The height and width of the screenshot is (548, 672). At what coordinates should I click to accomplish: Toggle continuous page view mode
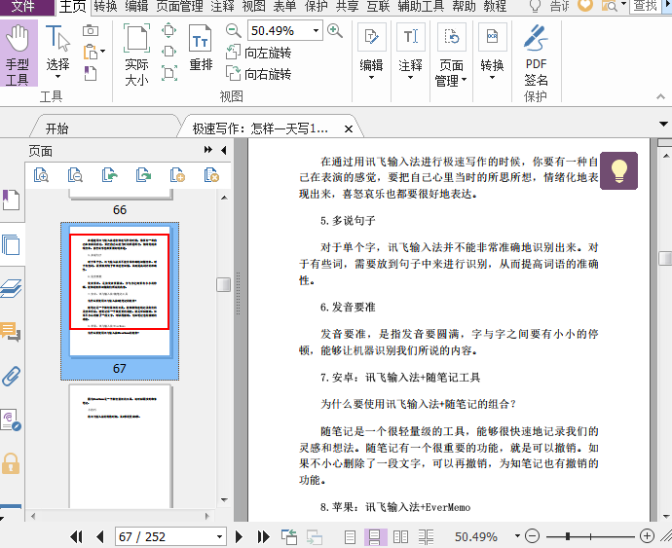click(x=375, y=536)
